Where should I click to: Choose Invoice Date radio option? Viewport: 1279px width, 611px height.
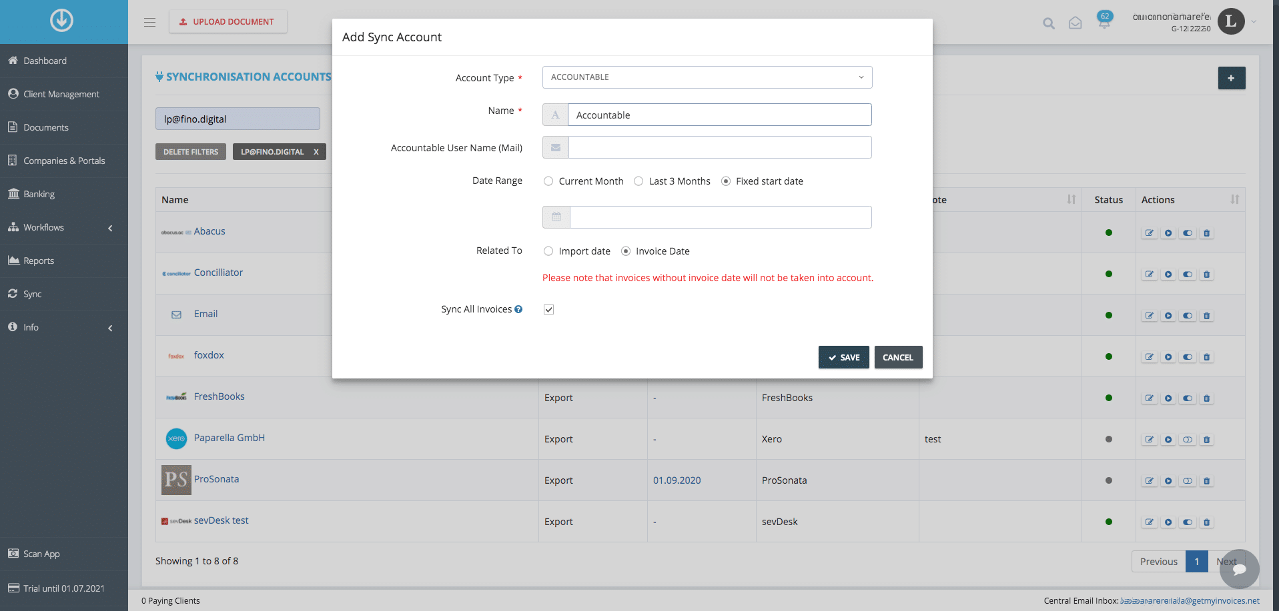coord(626,251)
